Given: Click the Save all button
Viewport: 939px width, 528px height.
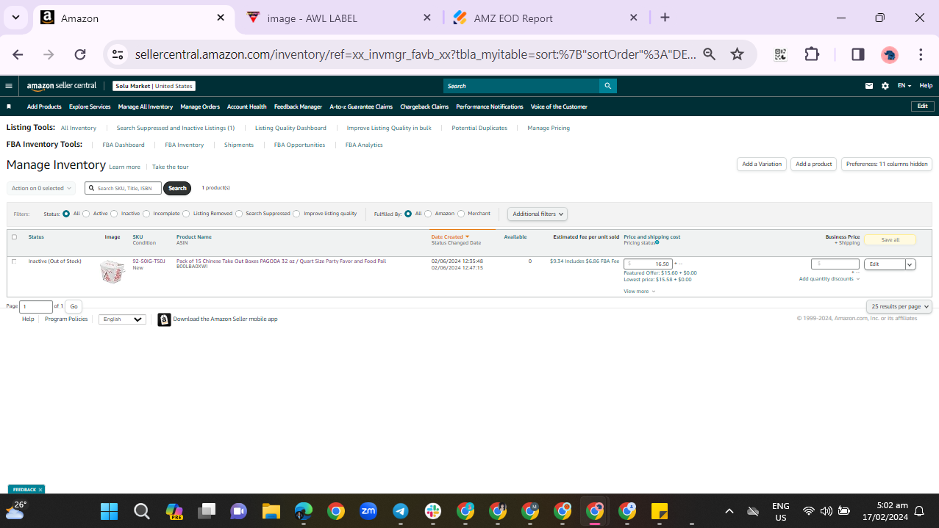Looking at the screenshot, I should [890, 240].
